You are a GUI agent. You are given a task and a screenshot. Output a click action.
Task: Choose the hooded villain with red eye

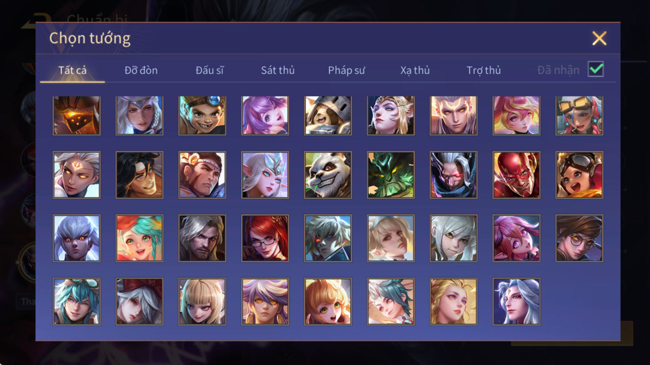tap(453, 175)
